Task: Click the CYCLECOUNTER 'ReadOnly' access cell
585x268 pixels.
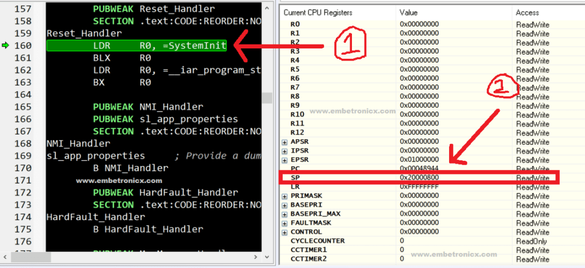Action: click(x=532, y=241)
